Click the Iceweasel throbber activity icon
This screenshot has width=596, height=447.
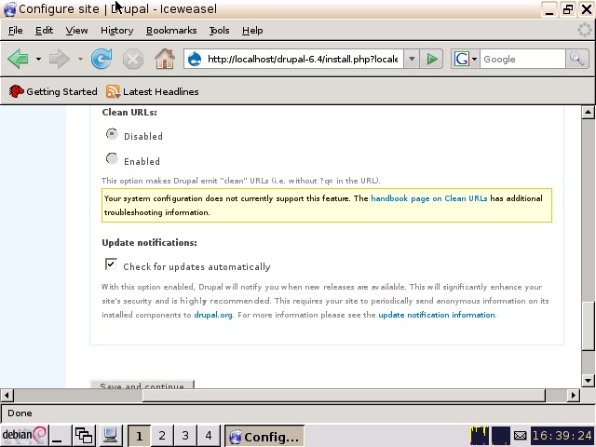tap(584, 30)
